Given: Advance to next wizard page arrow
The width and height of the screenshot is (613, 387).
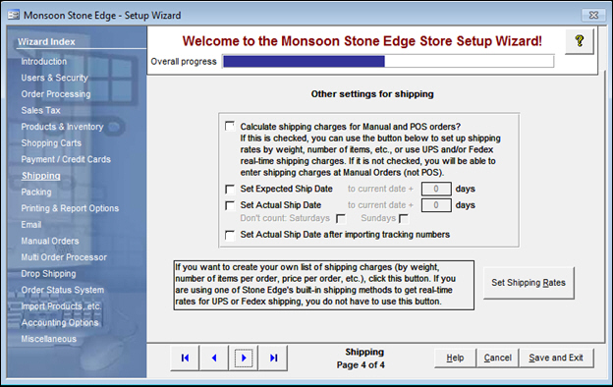Looking at the screenshot, I should point(244,358).
